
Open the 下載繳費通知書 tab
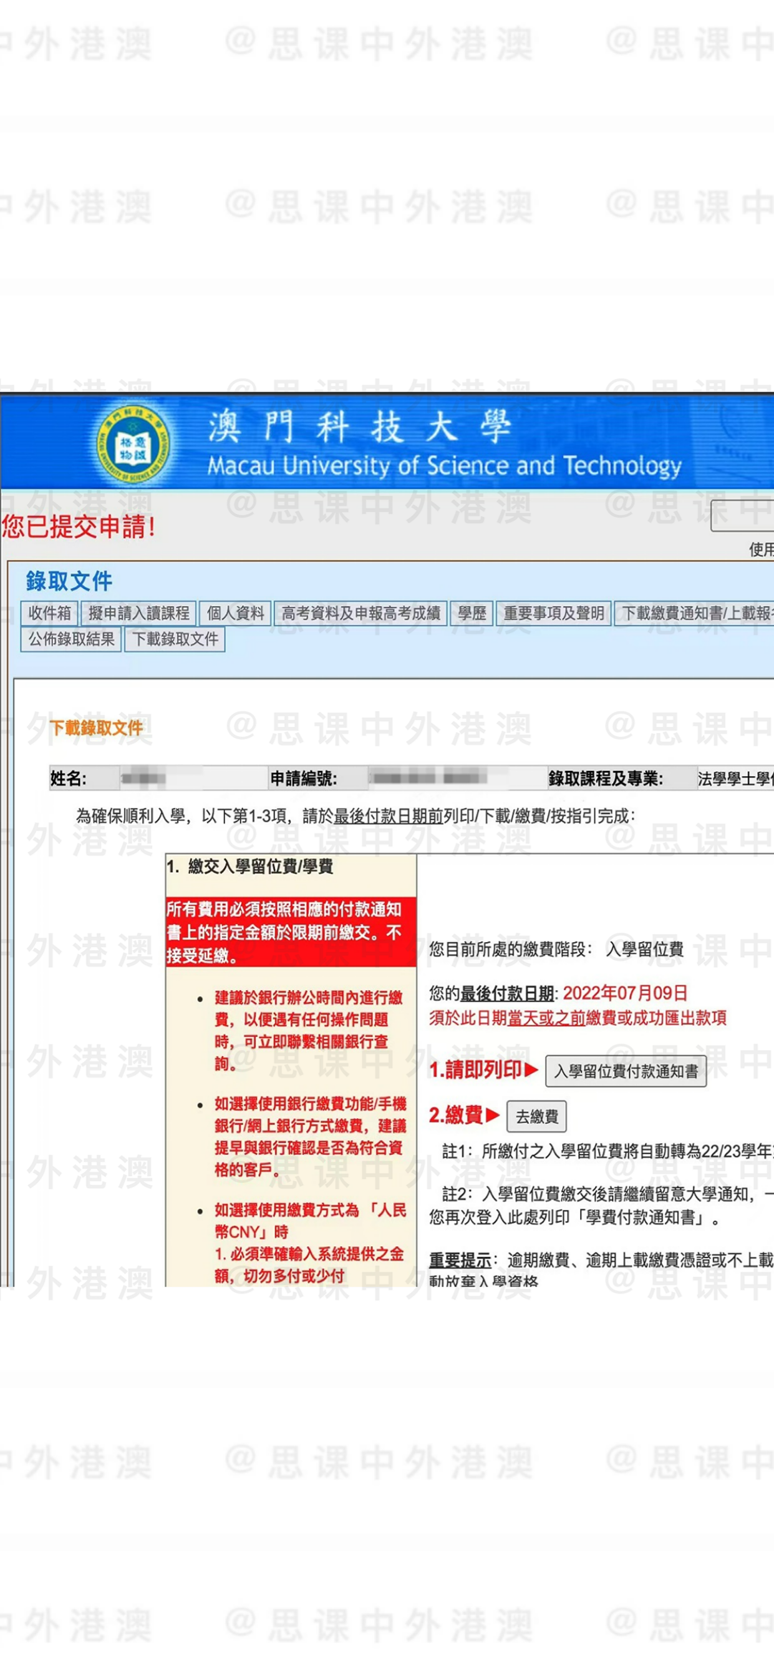click(694, 613)
